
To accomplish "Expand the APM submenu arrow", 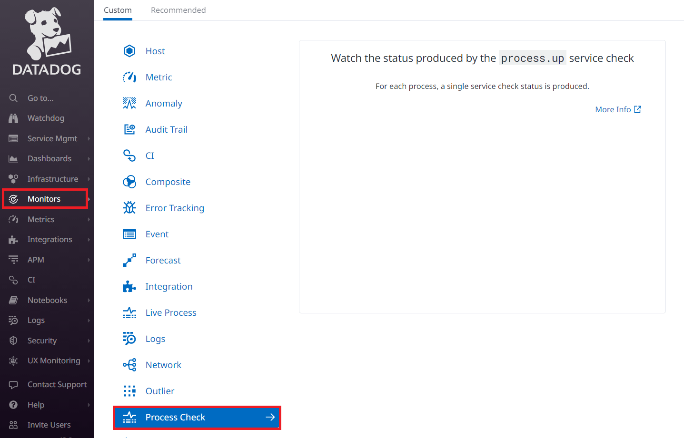I will (x=89, y=260).
